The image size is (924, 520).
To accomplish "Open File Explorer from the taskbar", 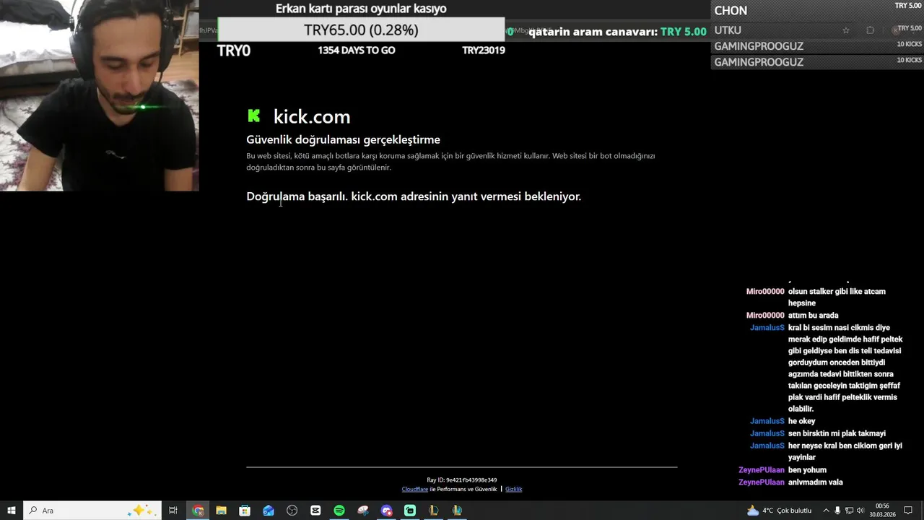I will (221, 511).
